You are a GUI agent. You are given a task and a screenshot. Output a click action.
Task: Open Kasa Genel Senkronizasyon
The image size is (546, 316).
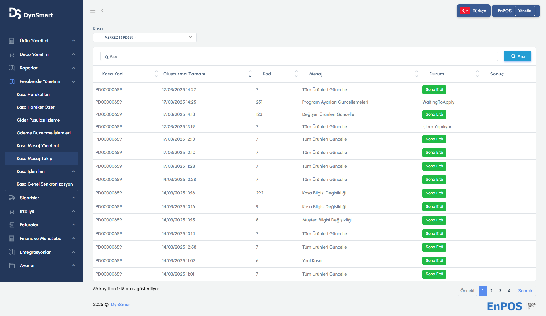pos(45,184)
